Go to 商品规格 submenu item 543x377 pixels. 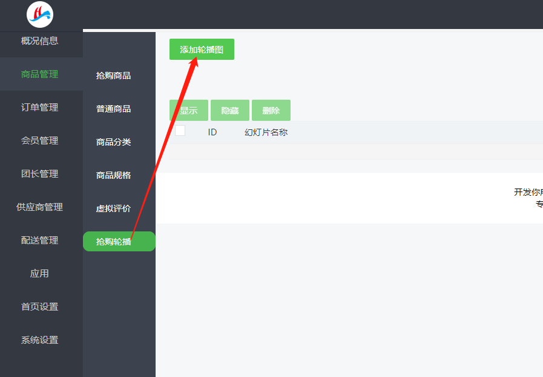[x=113, y=175]
